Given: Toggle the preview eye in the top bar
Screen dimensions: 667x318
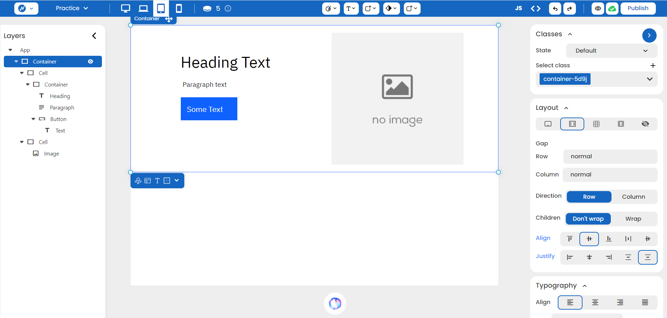Looking at the screenshot, I should [598, 8].
